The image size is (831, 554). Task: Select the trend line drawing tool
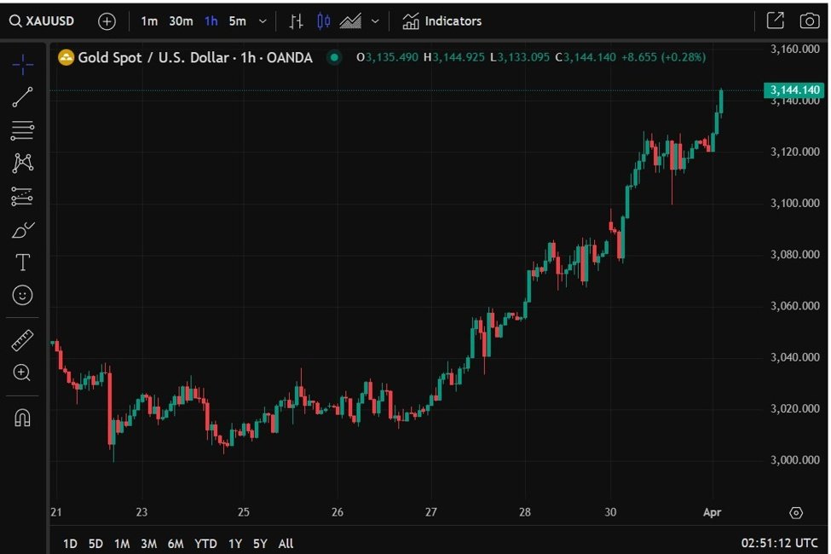[x=23, y=97]
